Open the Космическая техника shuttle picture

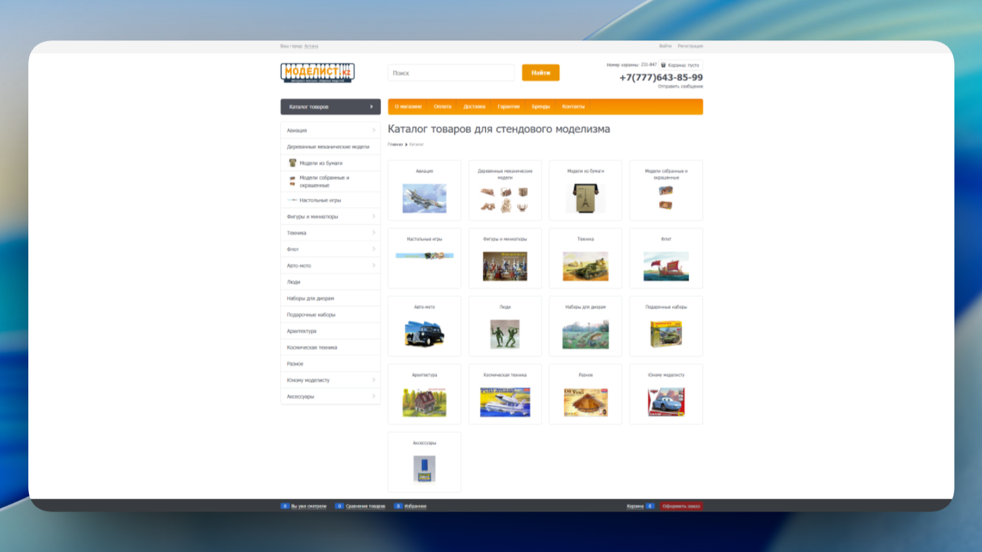point(505,403)
